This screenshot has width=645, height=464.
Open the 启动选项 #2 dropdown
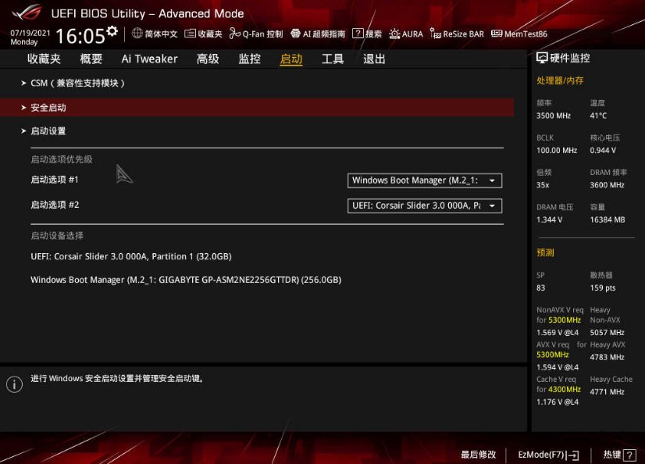coord(424,205)
